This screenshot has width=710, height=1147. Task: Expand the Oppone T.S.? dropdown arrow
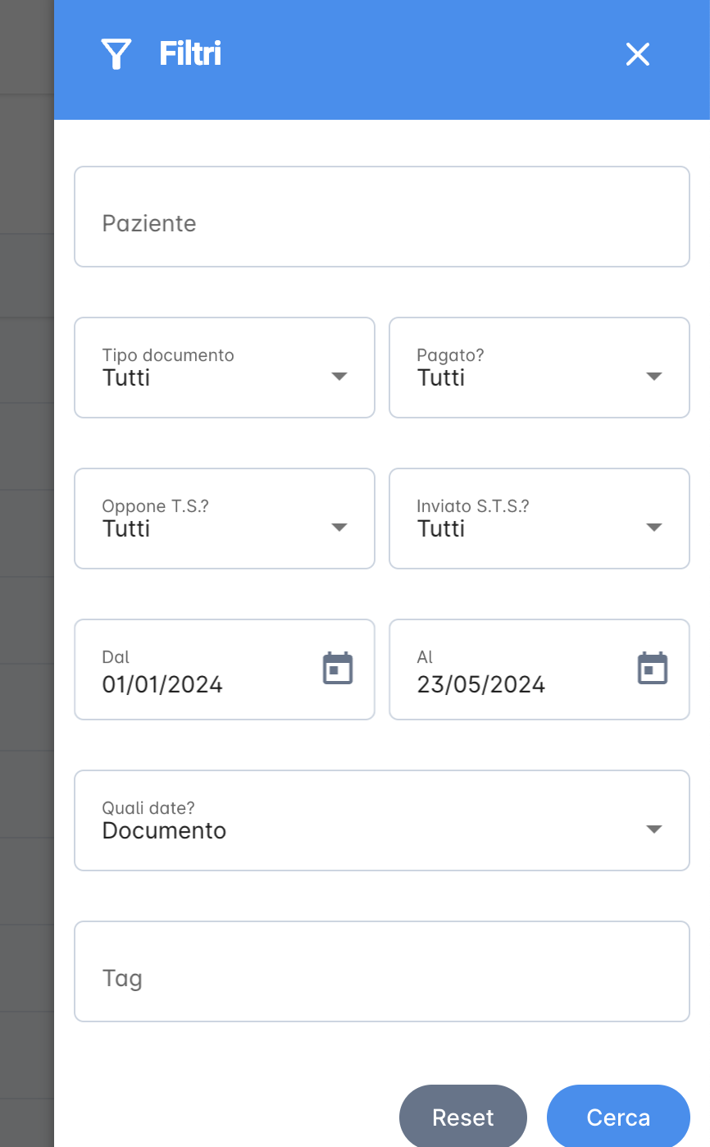tap(339, 527)
